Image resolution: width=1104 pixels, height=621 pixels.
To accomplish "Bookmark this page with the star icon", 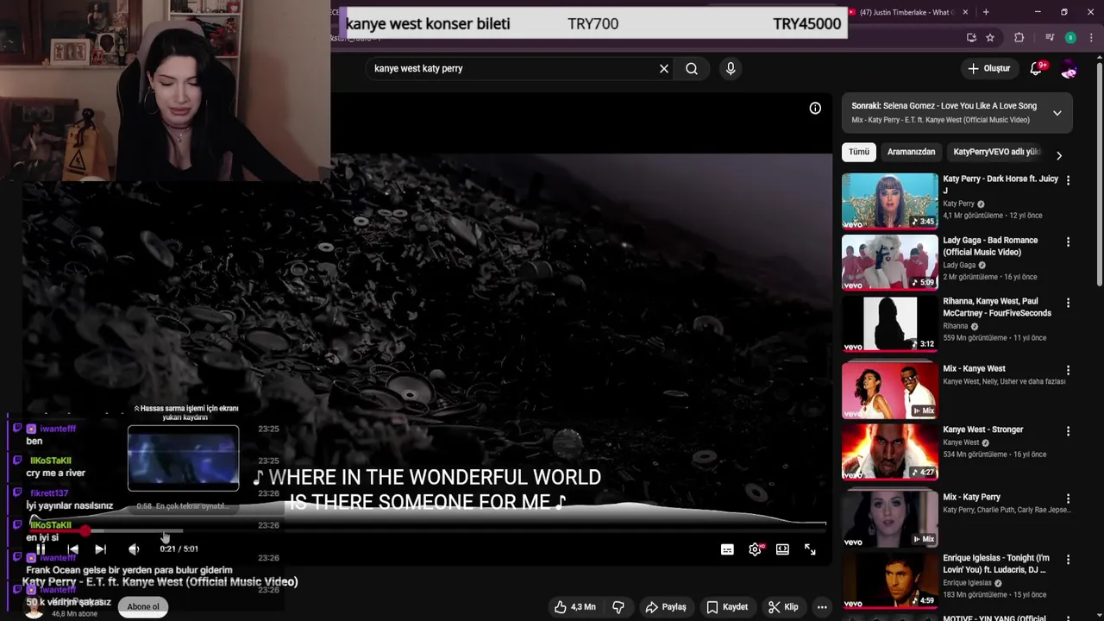I will [990, 38].
